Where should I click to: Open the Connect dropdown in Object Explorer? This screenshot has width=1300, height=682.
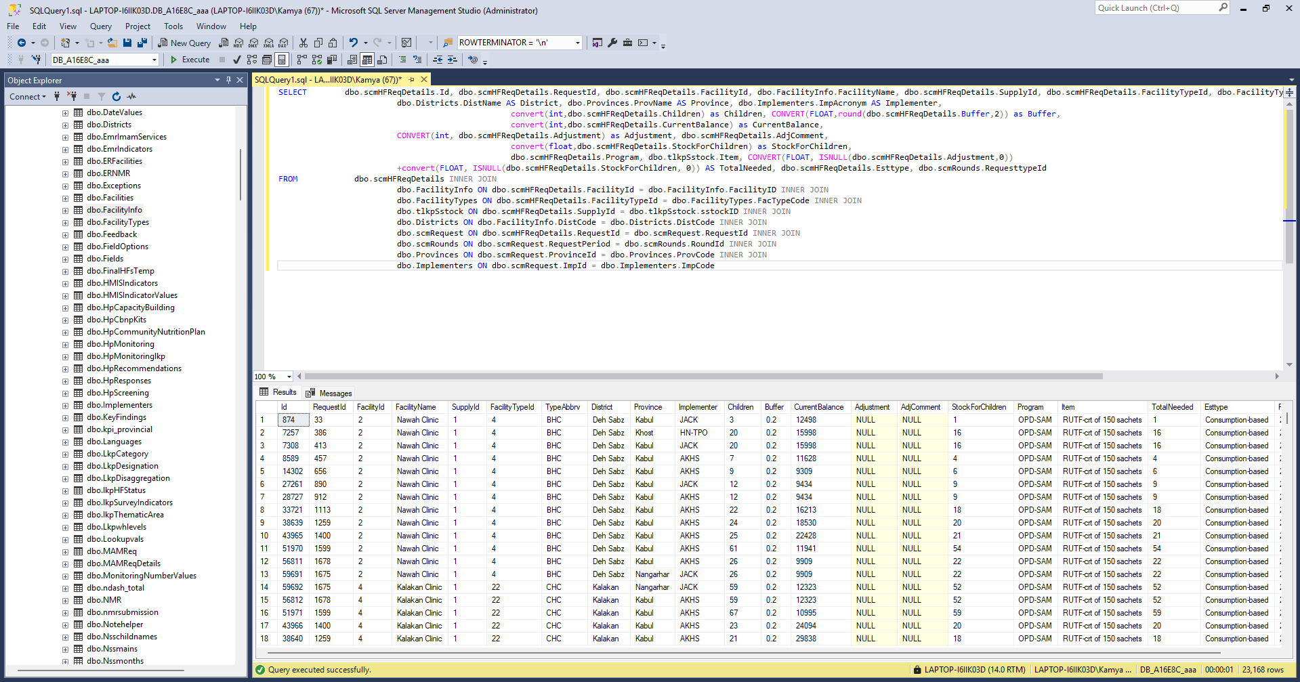[27, 97]
